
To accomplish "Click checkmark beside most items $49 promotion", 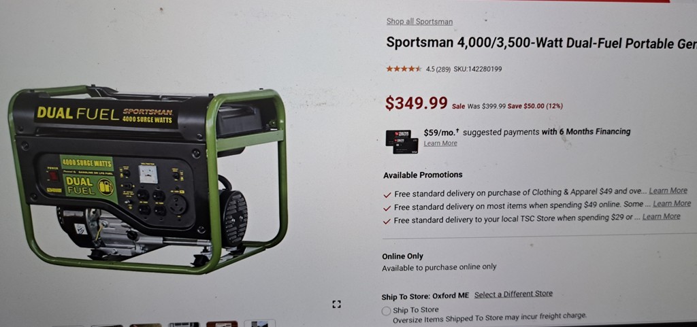I will [x=387, y=207].
